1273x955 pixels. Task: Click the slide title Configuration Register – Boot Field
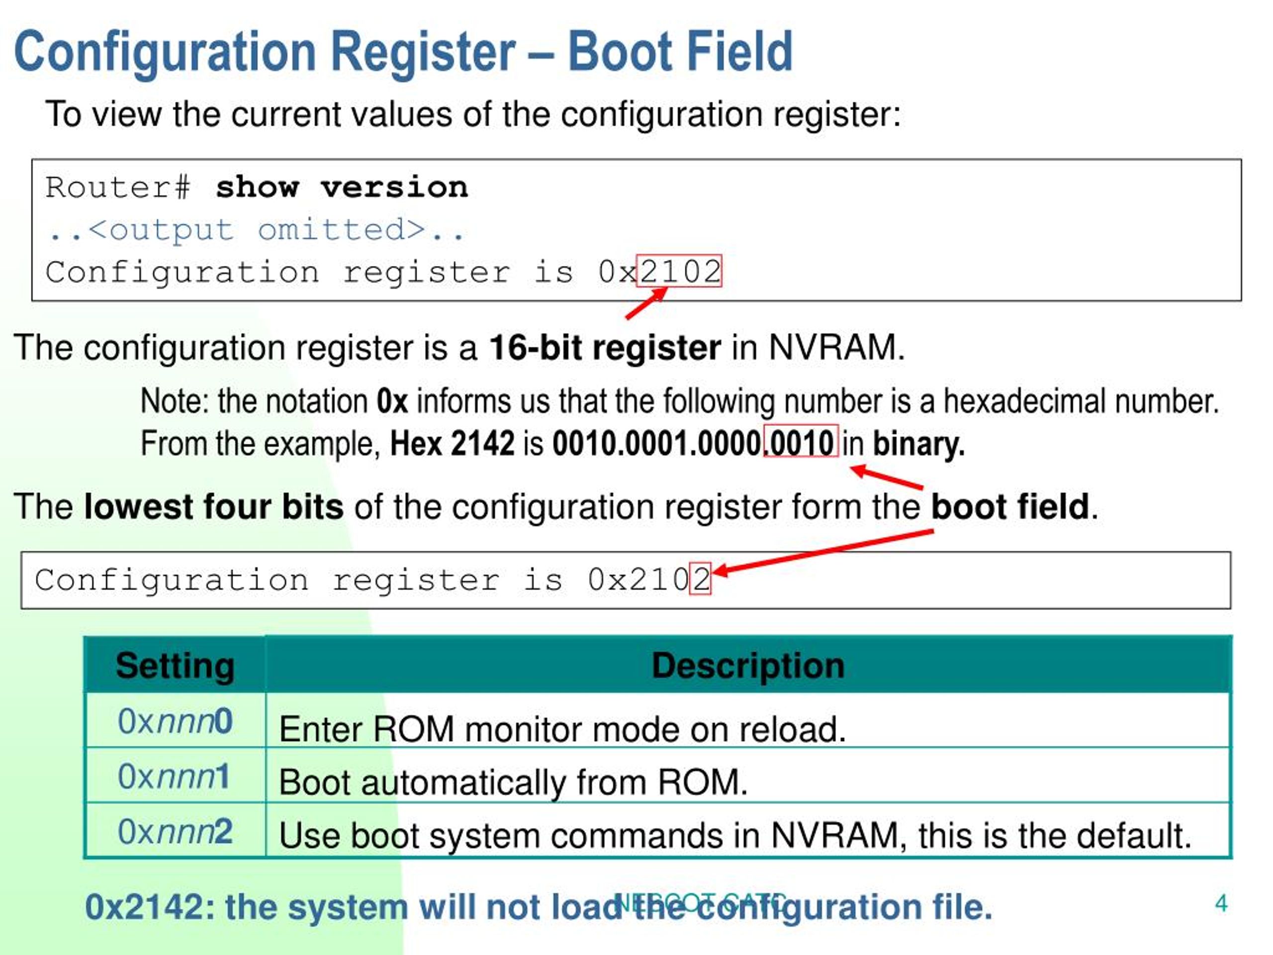(403, 52)
